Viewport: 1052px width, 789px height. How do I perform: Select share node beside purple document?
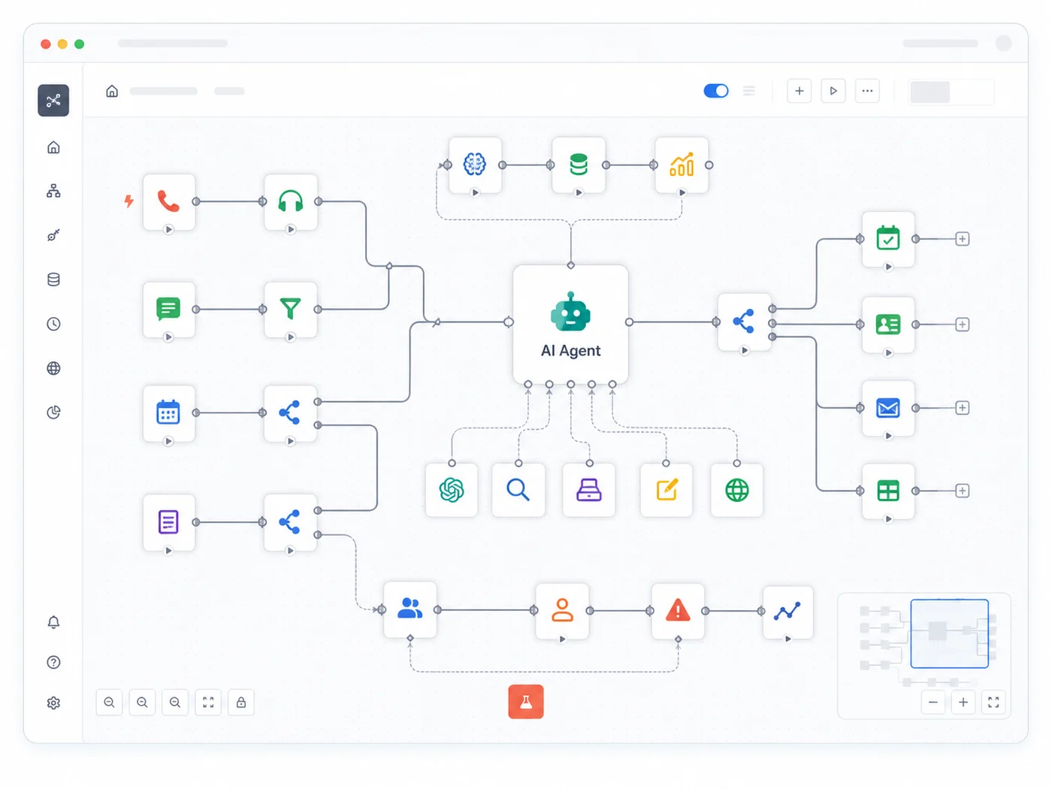(291, 521)
